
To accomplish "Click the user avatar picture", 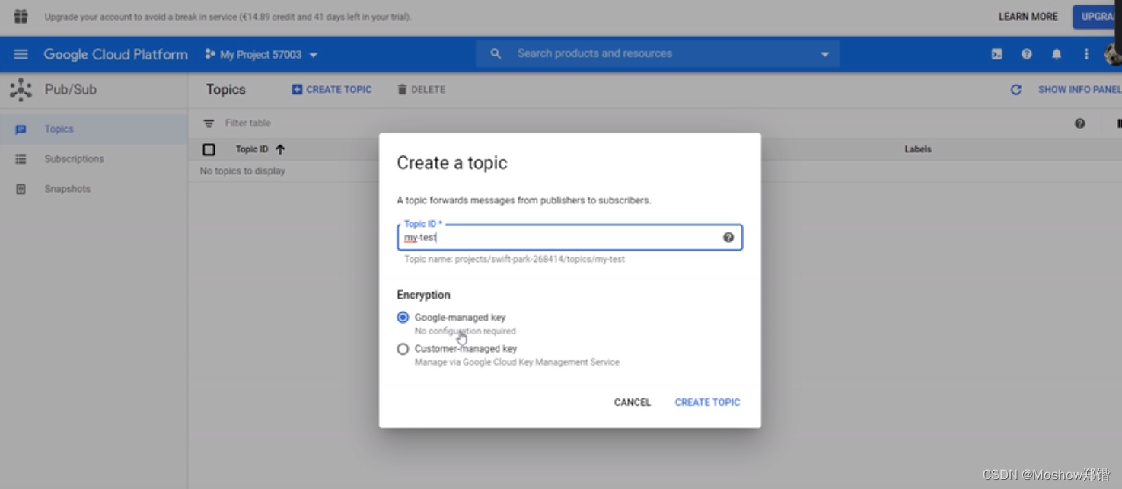I will pyautogui.click(x=1114, y=54).
